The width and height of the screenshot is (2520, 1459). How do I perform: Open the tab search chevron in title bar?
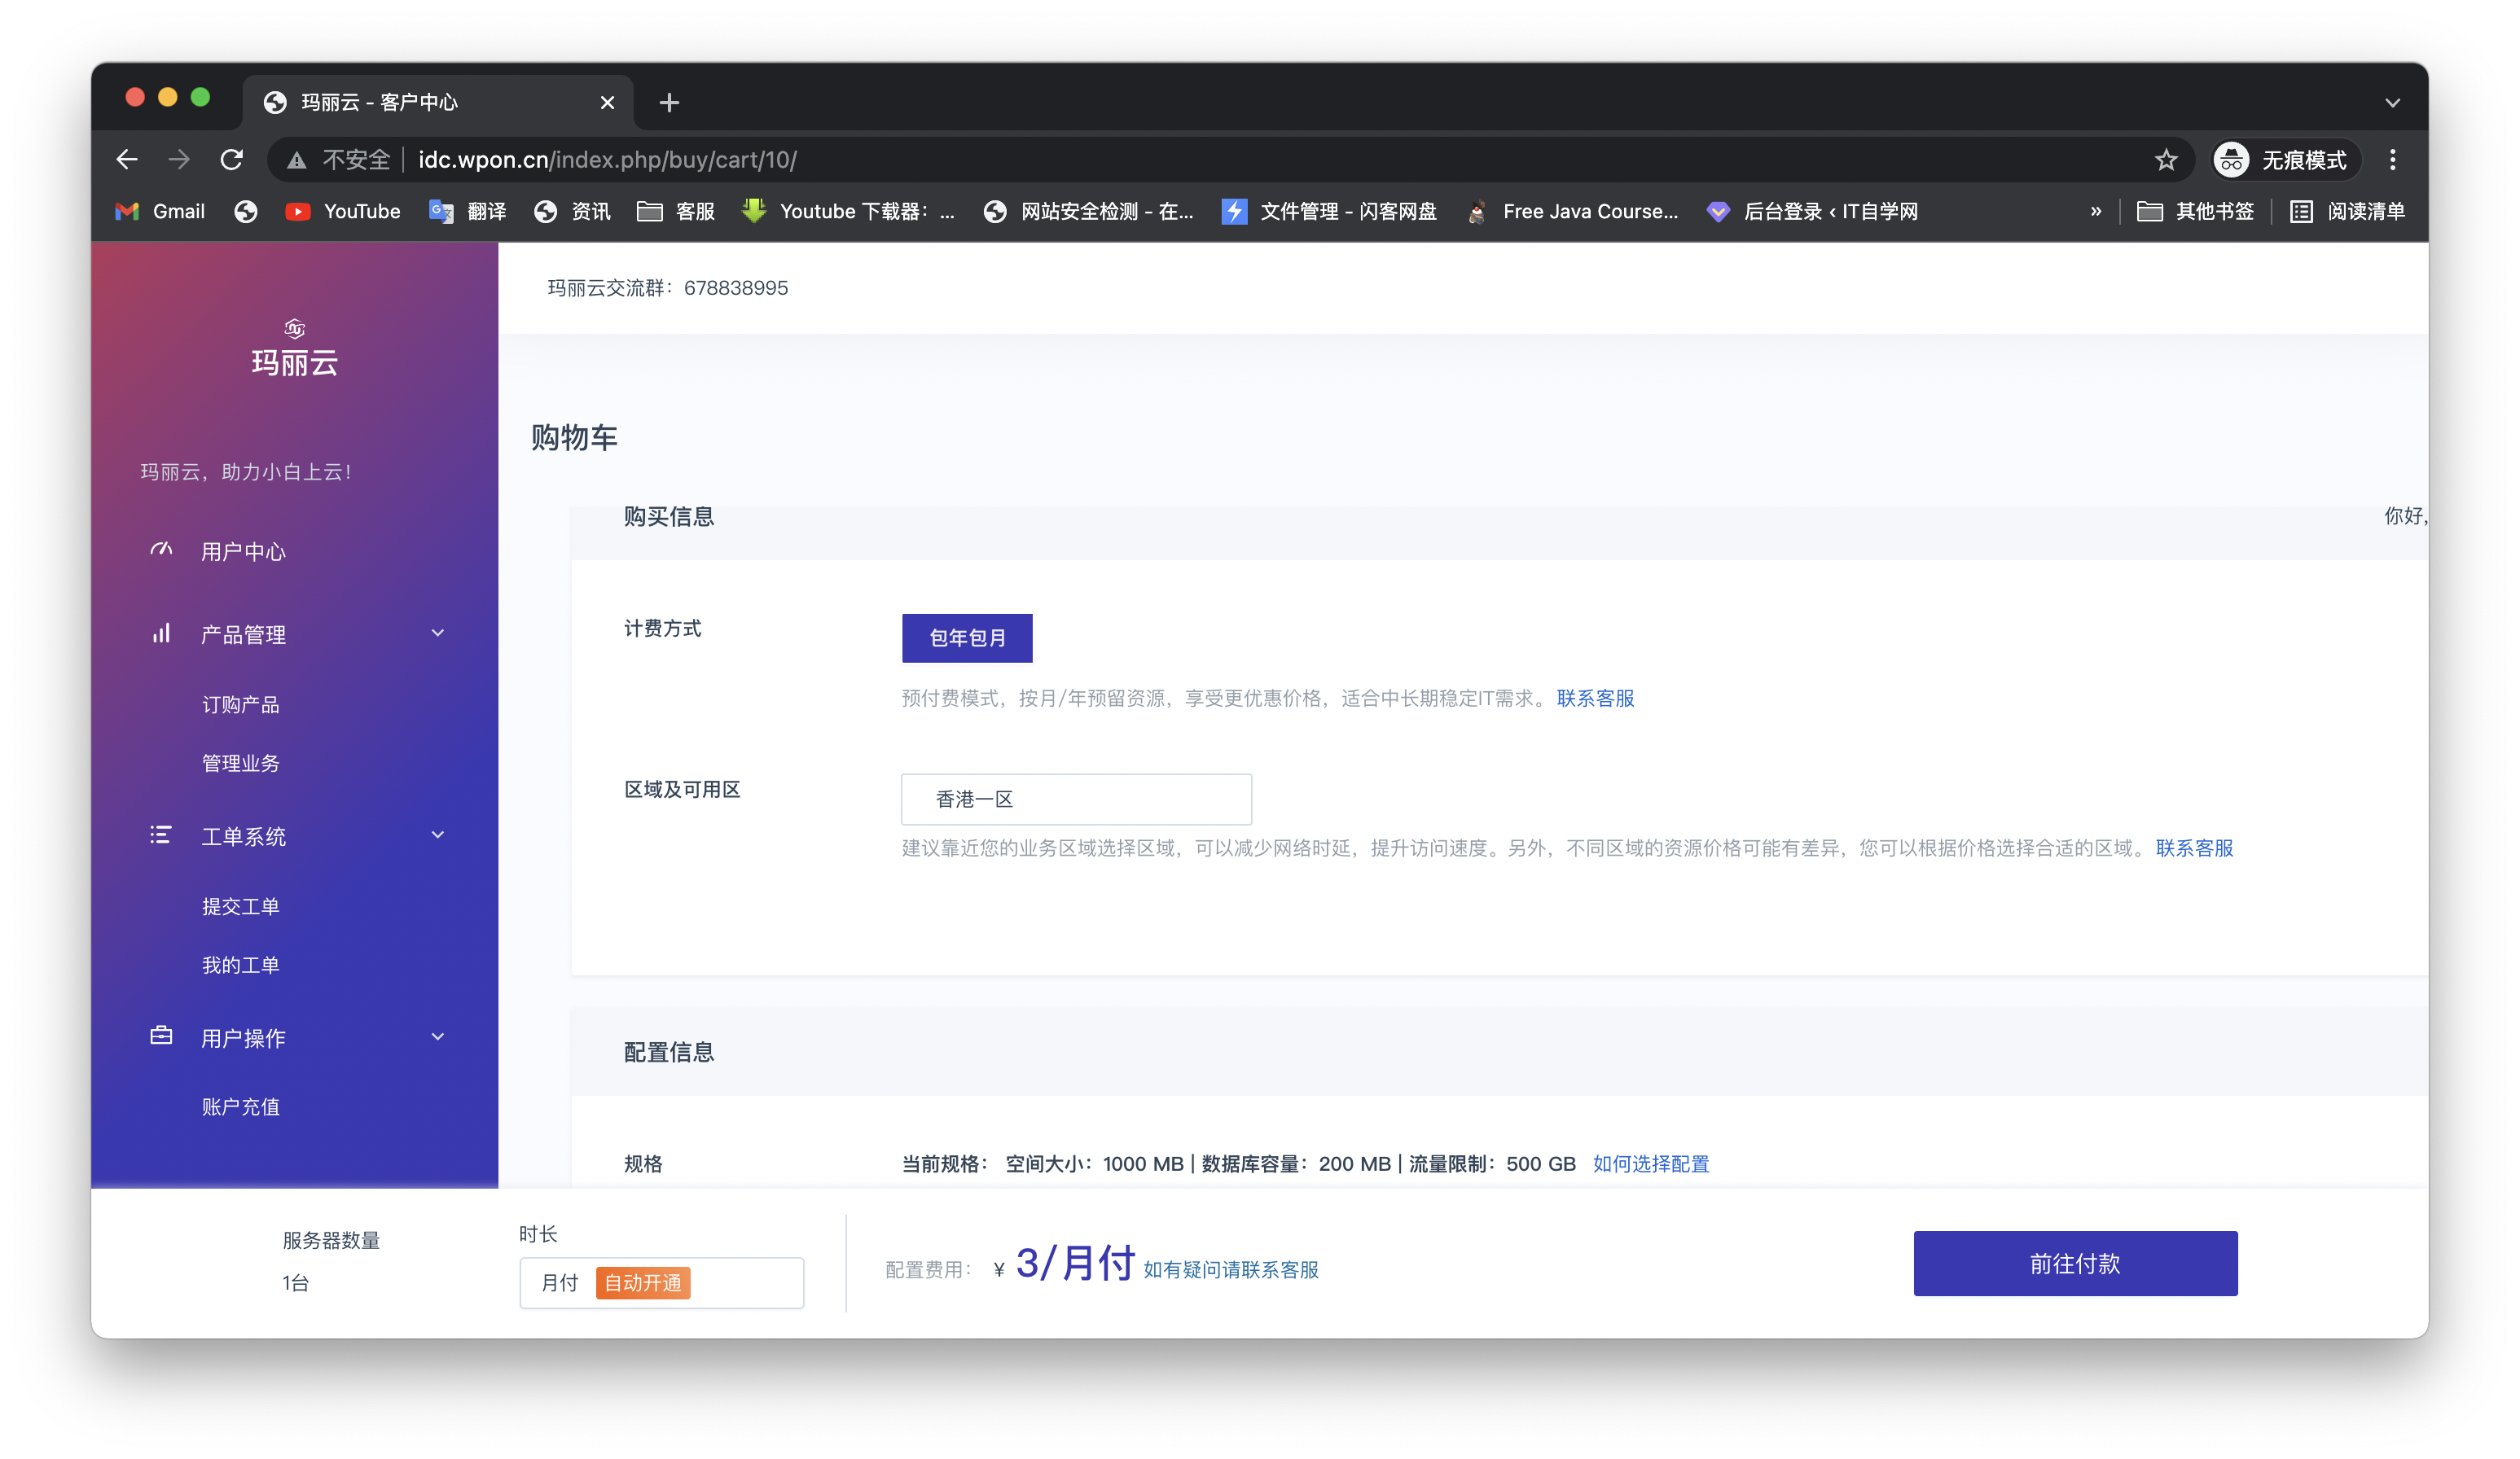(x=2392, y=103)
